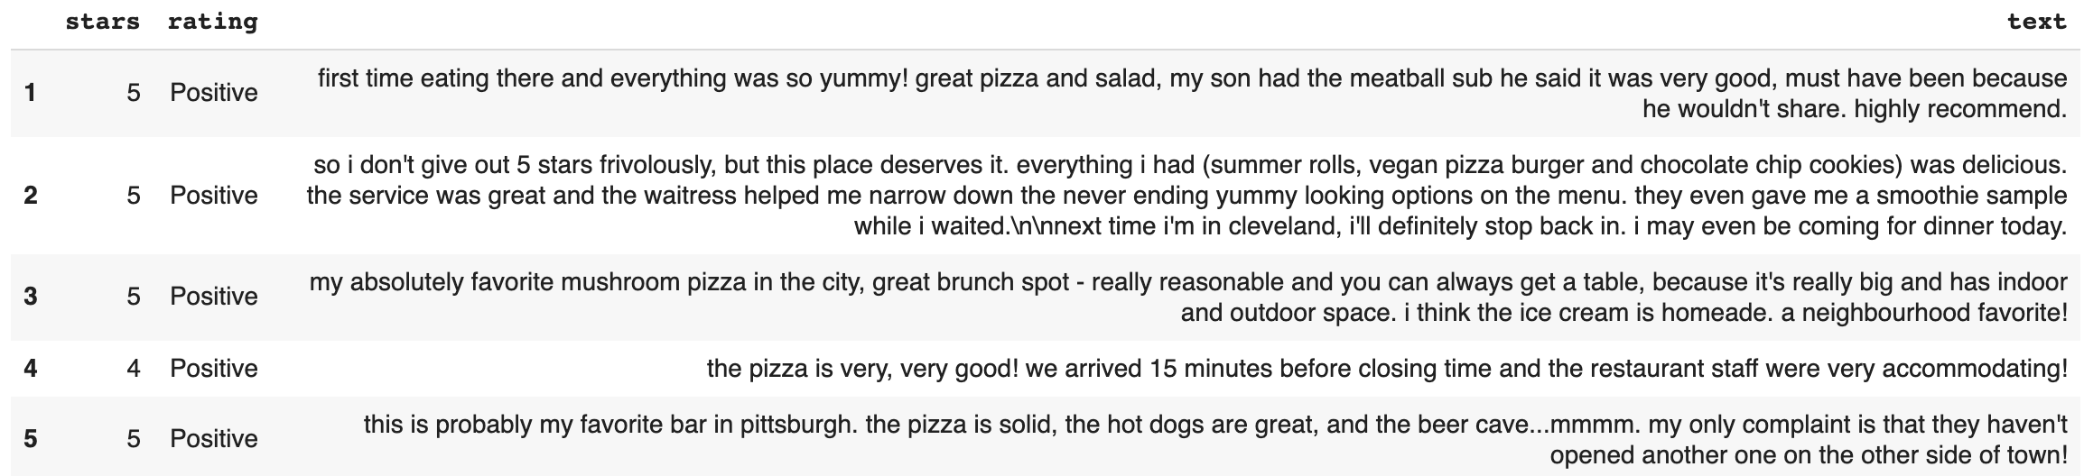Select row index 1
The image size is (2084, 476).
[31, 93]
